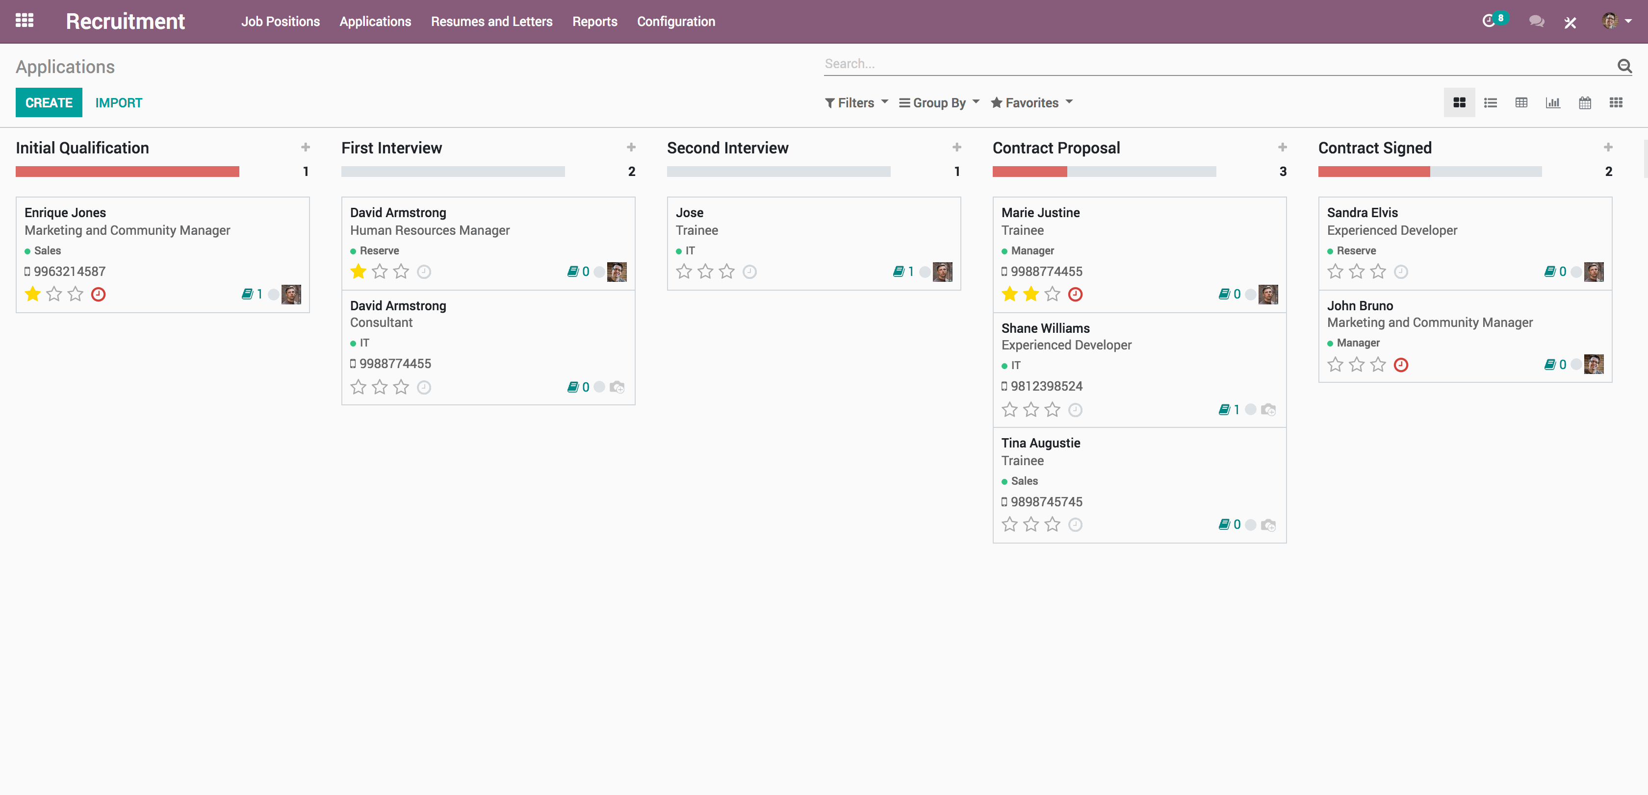Set first star on Shane Williams card
Viewport: 1648px width, 795px height.
pos(1009,410)
